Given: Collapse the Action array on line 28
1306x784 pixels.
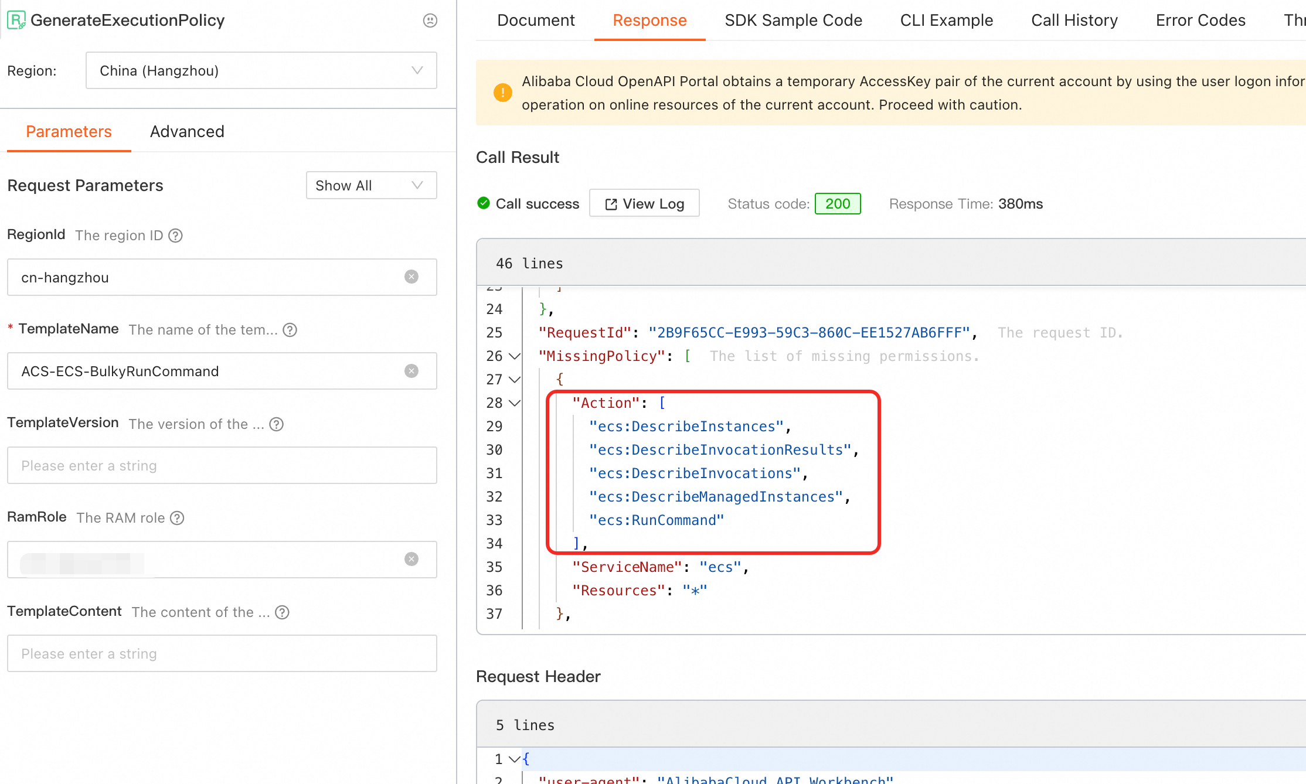Looking at the screenshot, I should (x=515, y=403).
